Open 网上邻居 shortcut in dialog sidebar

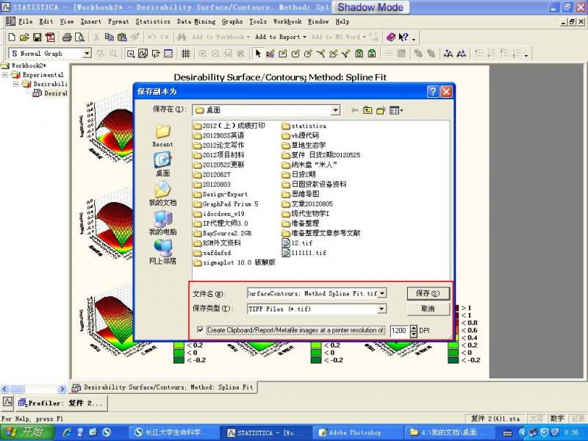point(162,251)
